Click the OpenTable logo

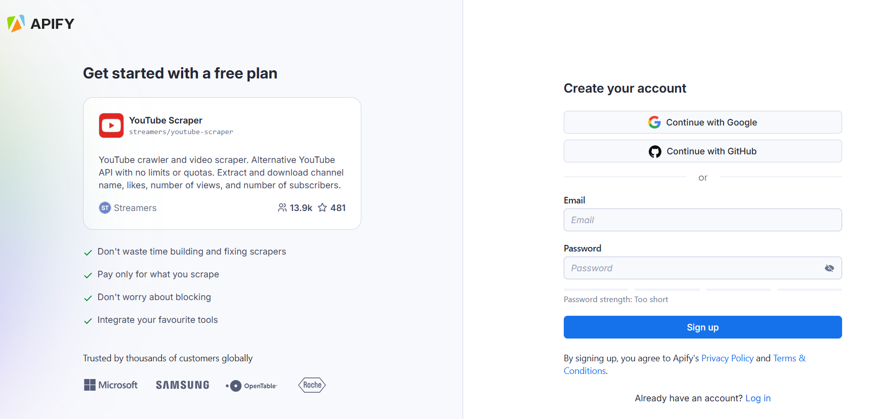(x=251, y=385)
